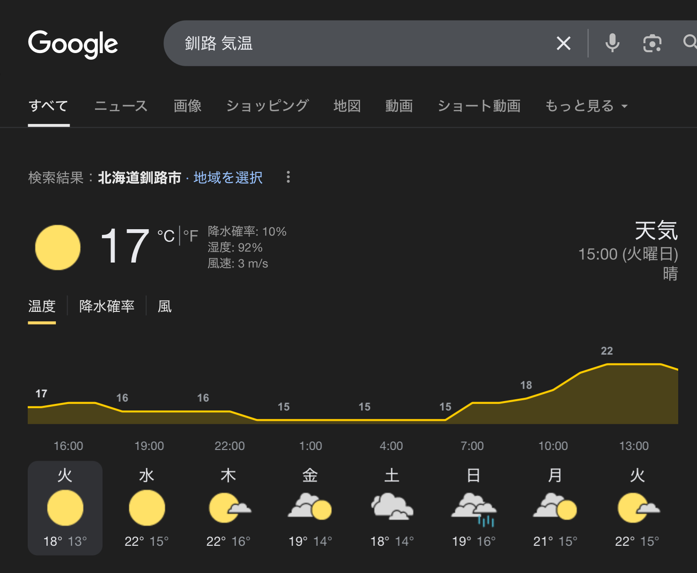This screenshot has height=573, width=697.
Task: Select Friday's partly cloudy forecast icon
Action: pyautogui.click(x=310, y=506)
